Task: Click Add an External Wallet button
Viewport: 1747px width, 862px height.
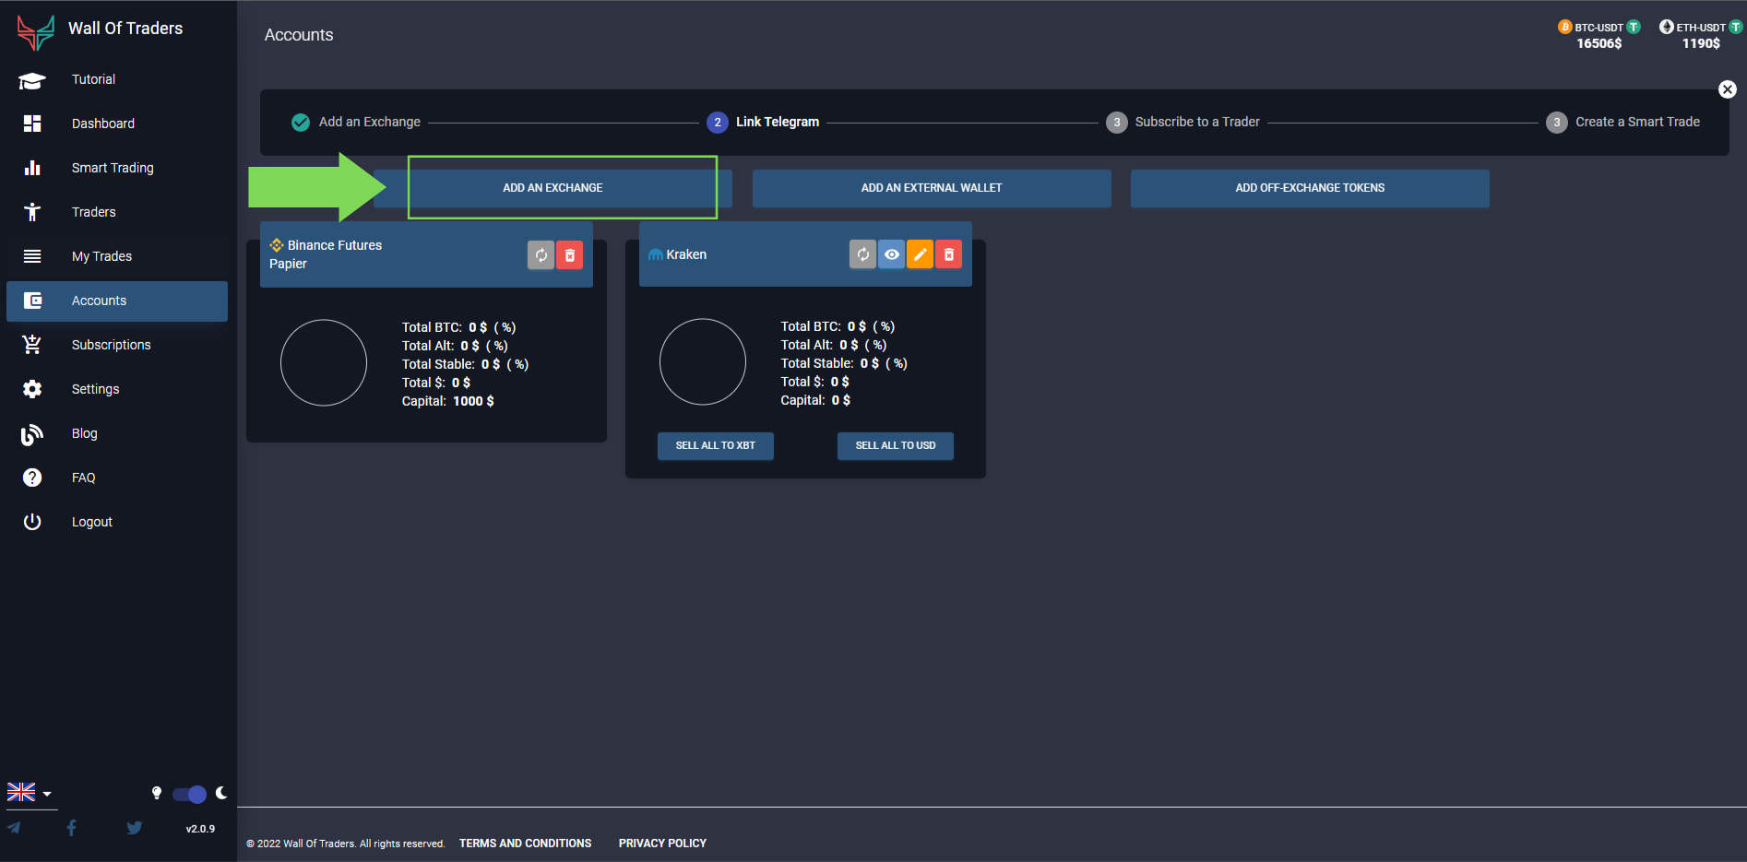Action: (x=932, y=188)
